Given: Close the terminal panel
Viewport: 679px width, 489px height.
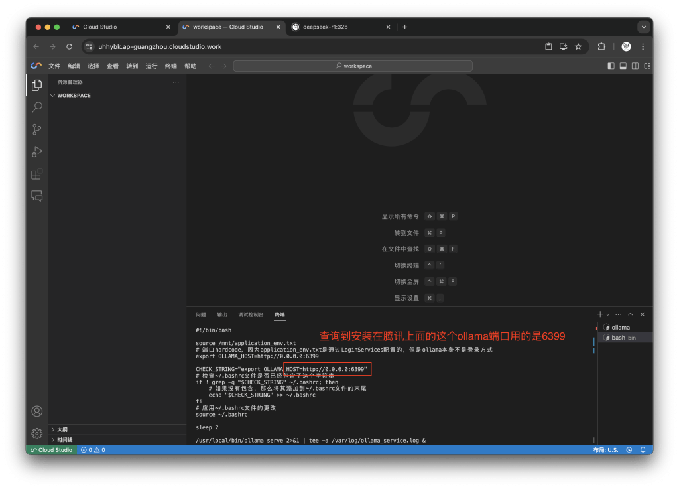Looking at the screenshot, I should [643, 314].
